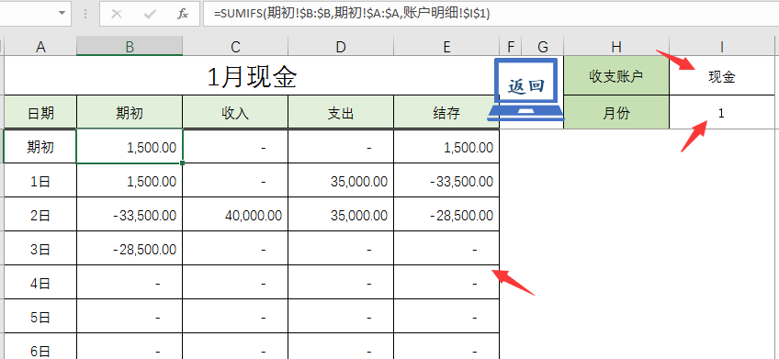The height and width of the screenshot is (359, 779).
Task: Select the 收入 cell in 期初 row
Action: pos(235,147)
